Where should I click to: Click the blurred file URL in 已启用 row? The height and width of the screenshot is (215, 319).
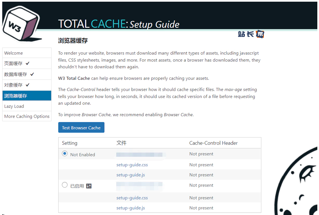[x=139, y=186]
